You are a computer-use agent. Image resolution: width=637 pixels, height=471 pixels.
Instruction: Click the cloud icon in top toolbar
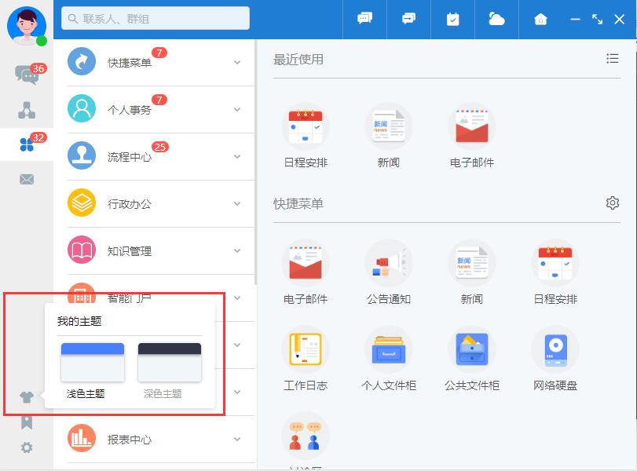[x=496, y=20]
